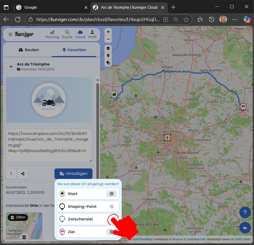Click the share icon button
The height and width of the screenshot is (245, 254).
pos(23,174)
